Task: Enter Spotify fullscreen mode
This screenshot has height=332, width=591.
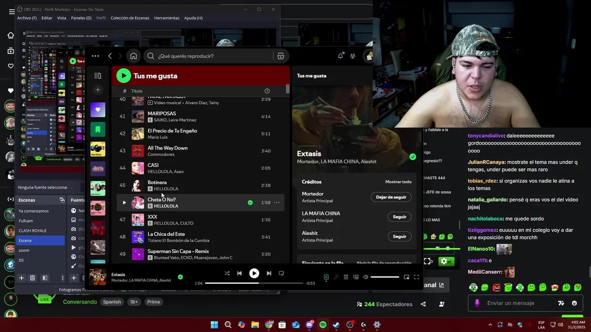Action: [x=416, y=277]
